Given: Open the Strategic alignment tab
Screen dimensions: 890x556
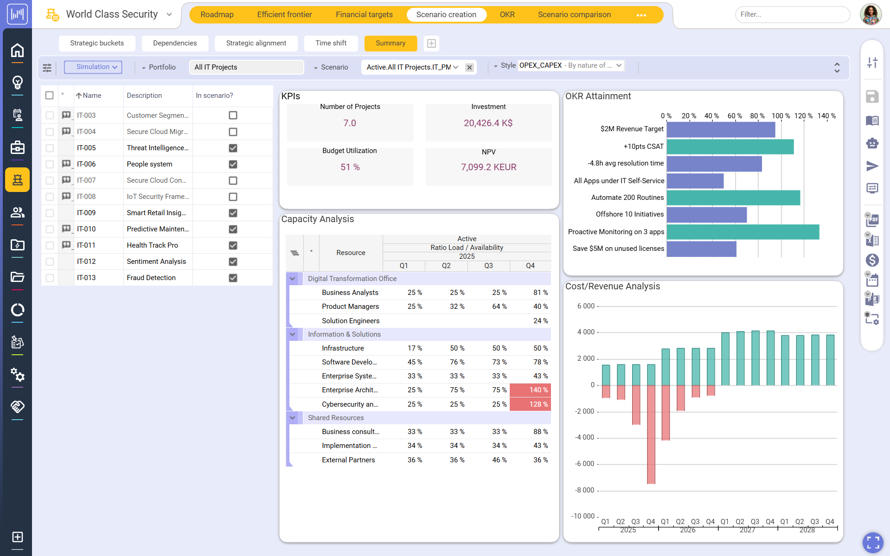Looking at the screenshot, I should pos(256,43).
